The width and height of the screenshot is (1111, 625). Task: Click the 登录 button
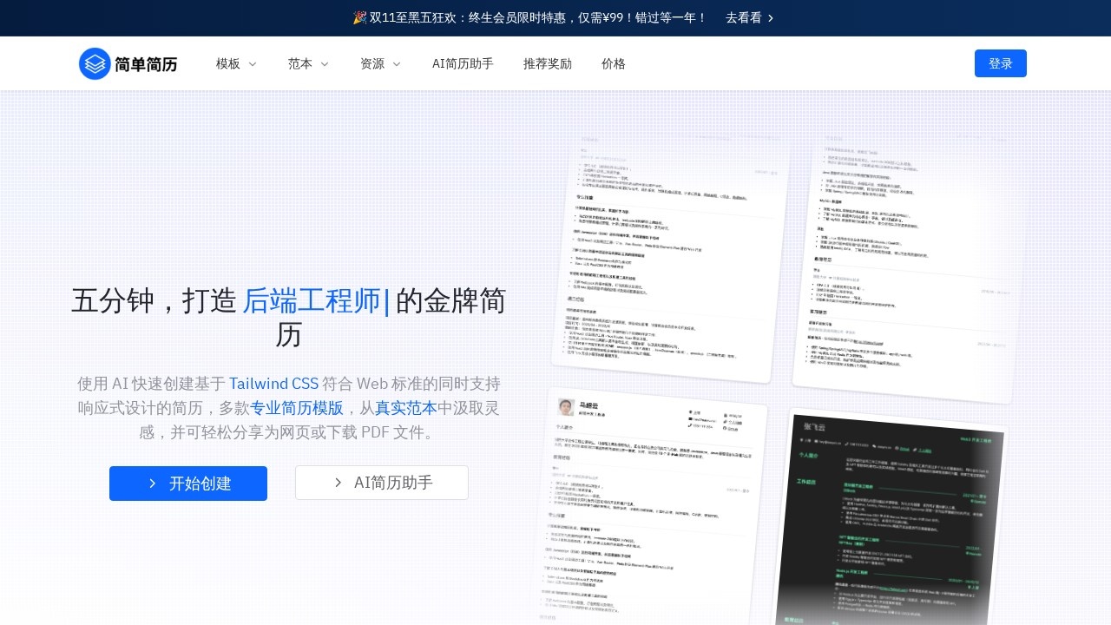1001,63
